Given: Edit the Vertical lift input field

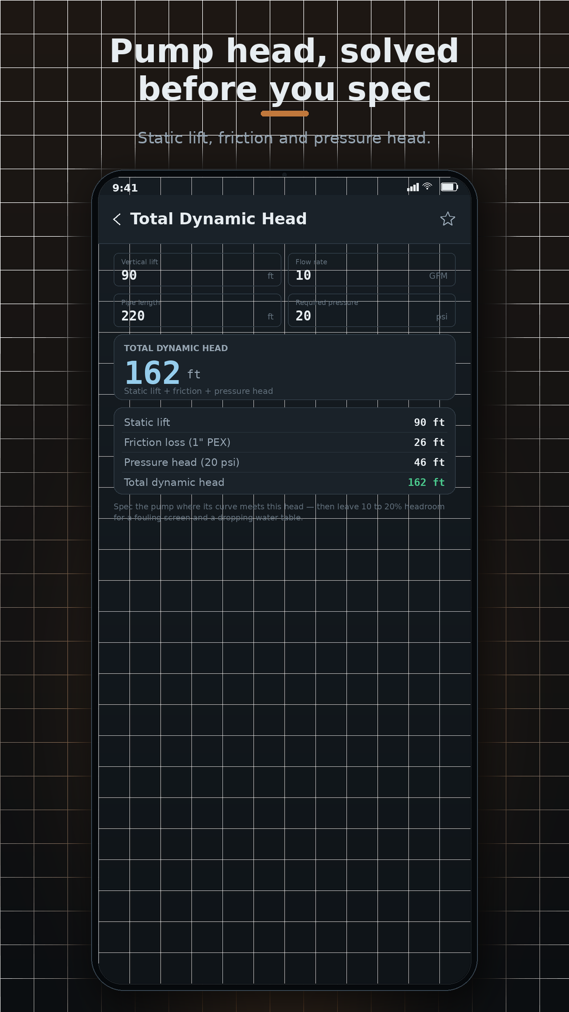Looking at the screenshot, I should [198, 270].
